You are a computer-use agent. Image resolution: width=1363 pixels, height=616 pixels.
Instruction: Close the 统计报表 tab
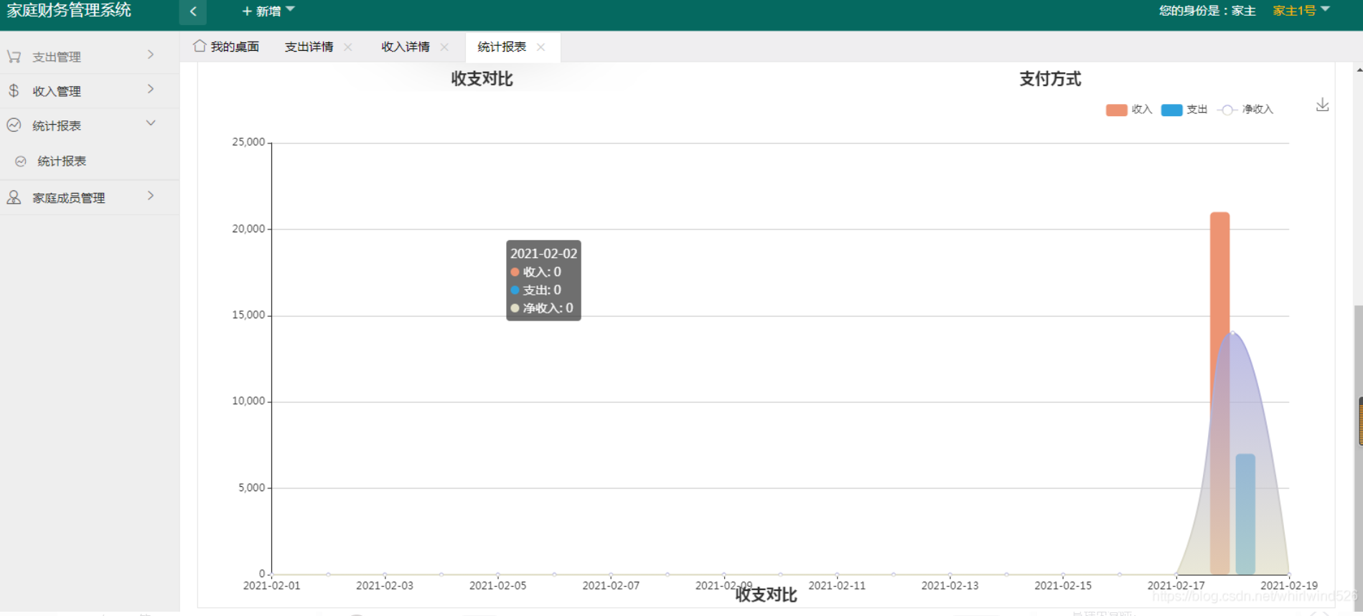[541, 47]
